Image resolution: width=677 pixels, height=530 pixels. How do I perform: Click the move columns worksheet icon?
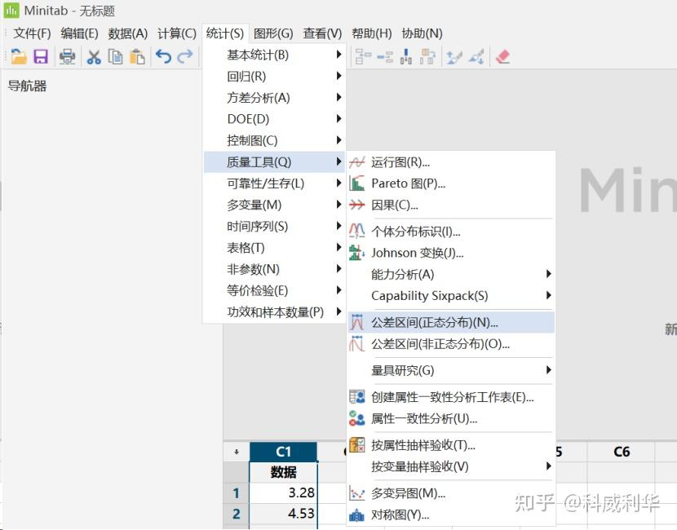coord(427,56)
